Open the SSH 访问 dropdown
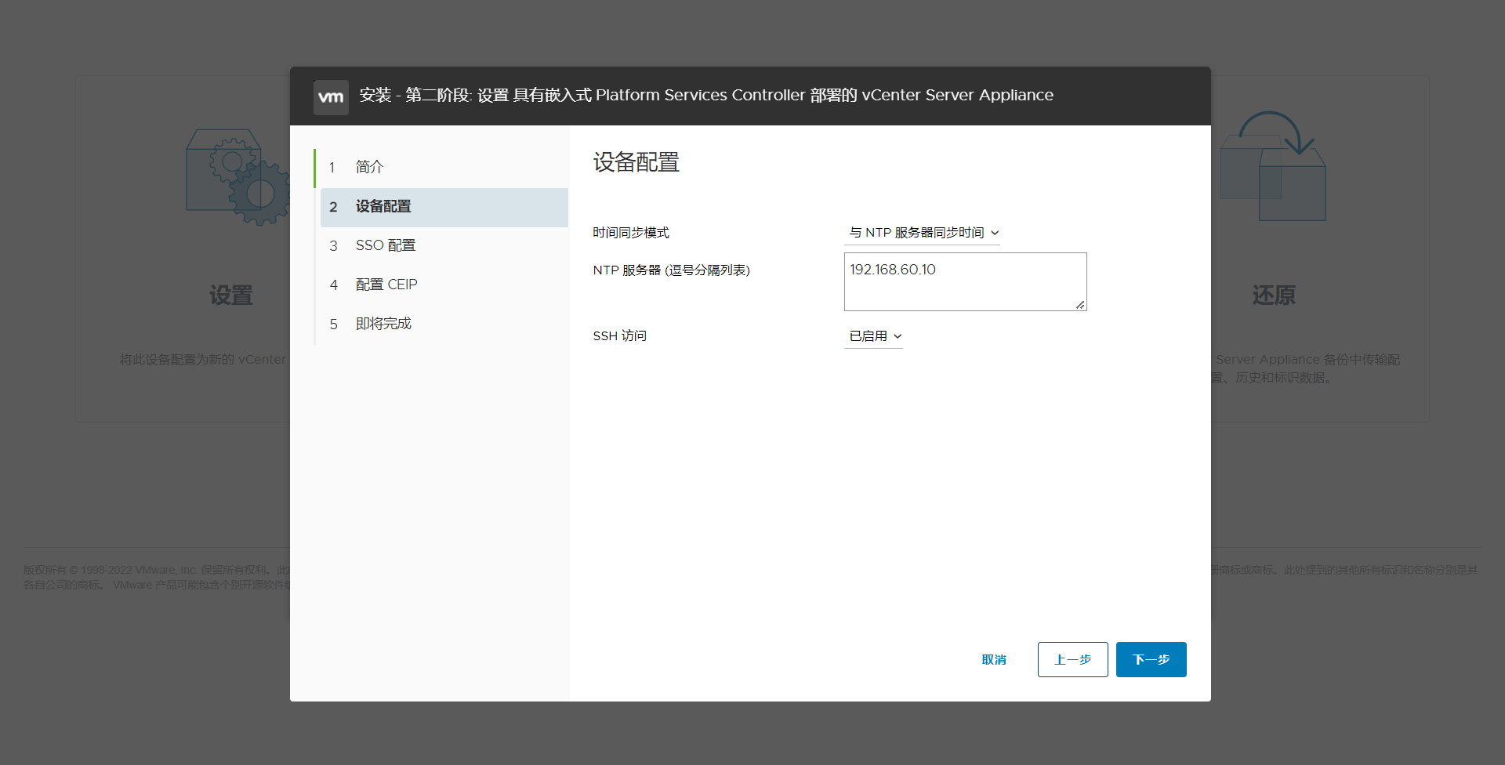The width and height of the screenshot is (1505, 765). click(874, 336)
